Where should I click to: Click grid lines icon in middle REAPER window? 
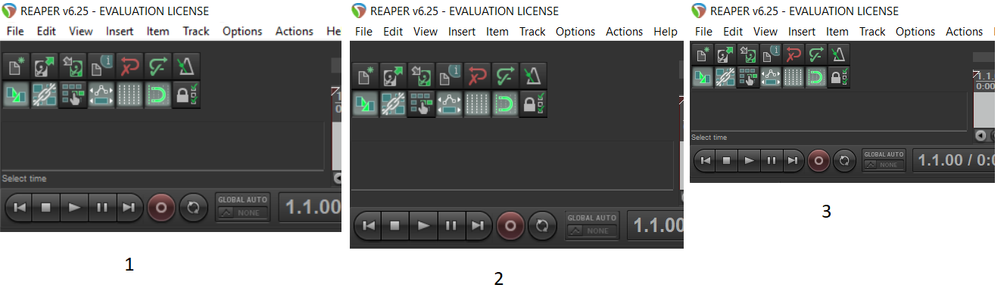[478, 104]
